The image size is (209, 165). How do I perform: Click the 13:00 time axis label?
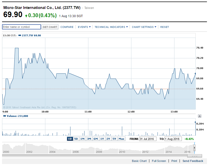tap(174, 112)
